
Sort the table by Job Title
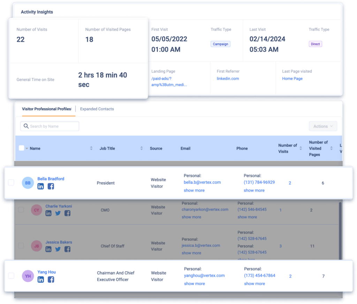[142, 149]
